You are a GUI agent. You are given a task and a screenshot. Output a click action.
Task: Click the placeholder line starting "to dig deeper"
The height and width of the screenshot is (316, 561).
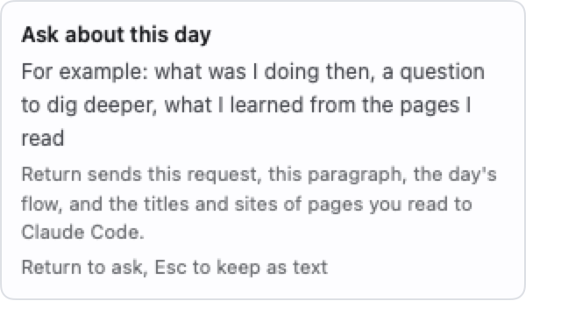click(246, 105)
